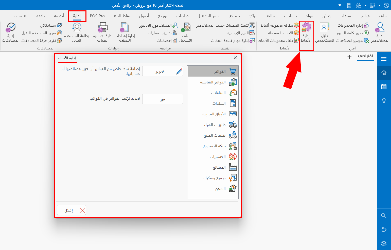Viewport: 391px width, 250px height.
Task: Switch to نقاط البيع tab
Action: click(122, 16)
